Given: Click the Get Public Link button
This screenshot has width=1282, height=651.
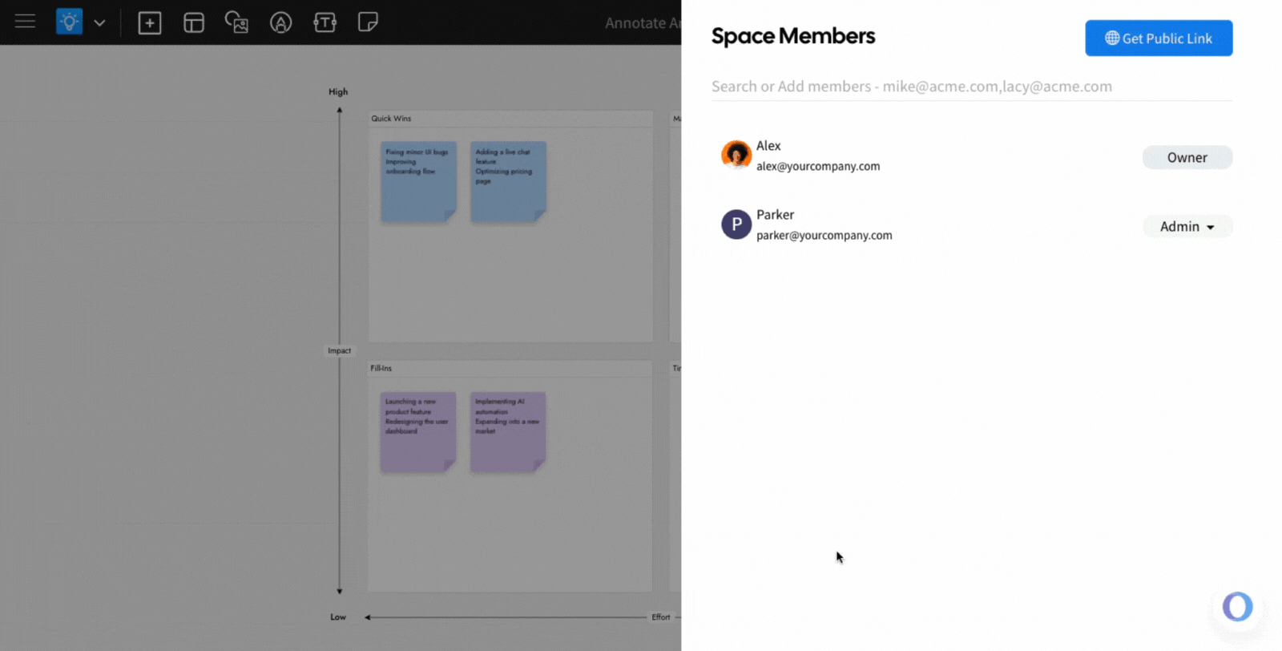Looking at the screenshot, I should 1159,38.
